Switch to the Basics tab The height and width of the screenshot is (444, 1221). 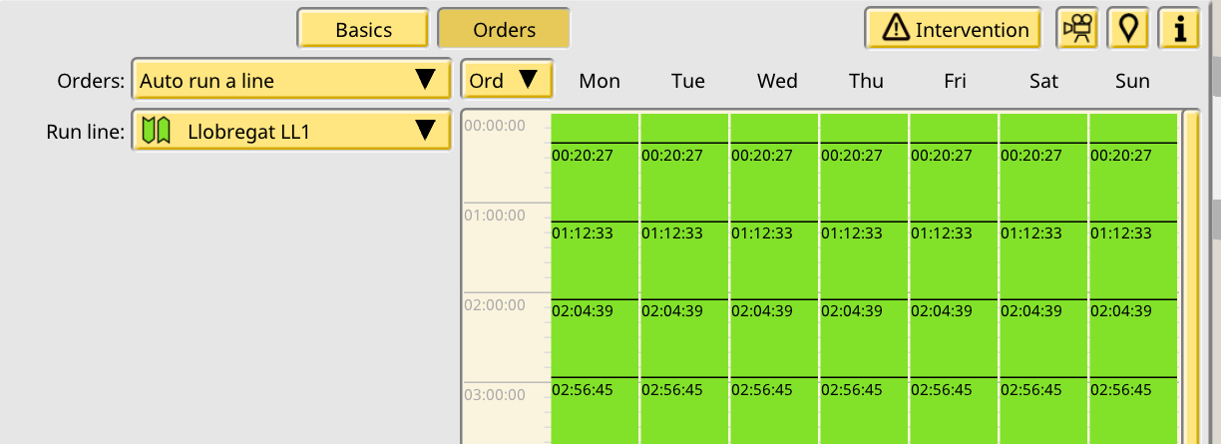[363, 29]
